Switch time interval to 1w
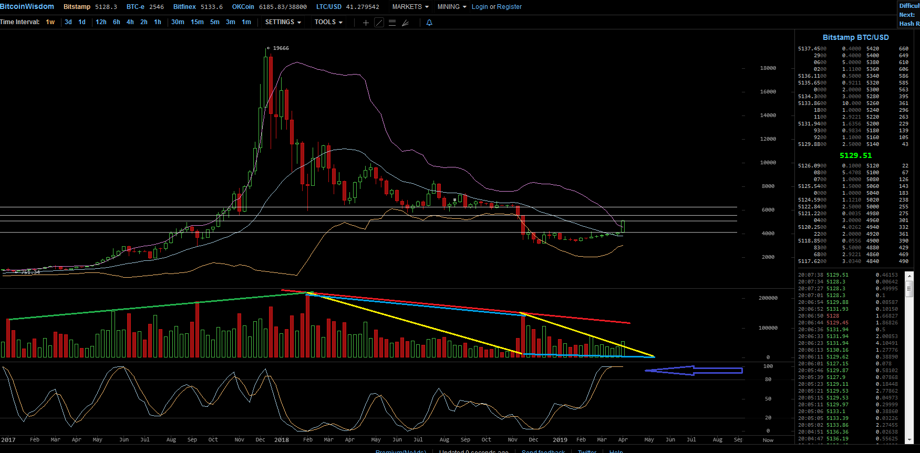This screenshot has width=920, height=453. point(50,22)
